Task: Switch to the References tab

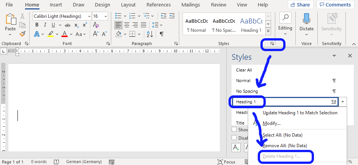Action: tap(158, 5)
